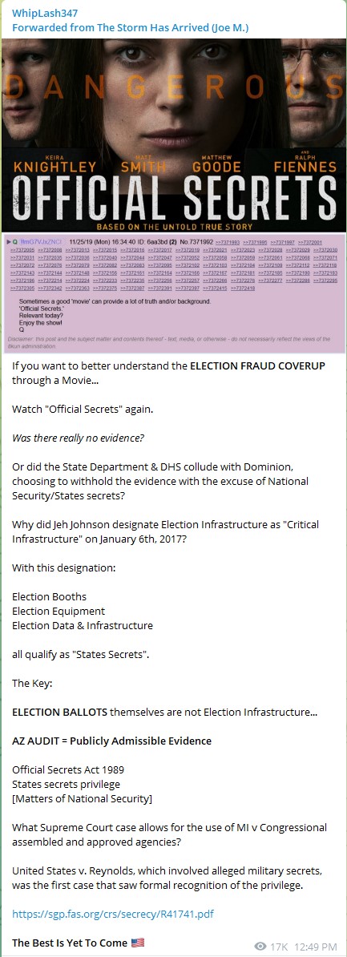This screenshot has width=347, height=957.
Task: Click the first reply link >>7371993
Action: (228, 243)
